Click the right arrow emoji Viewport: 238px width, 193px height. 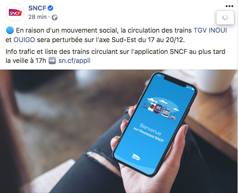click(52, 61)
